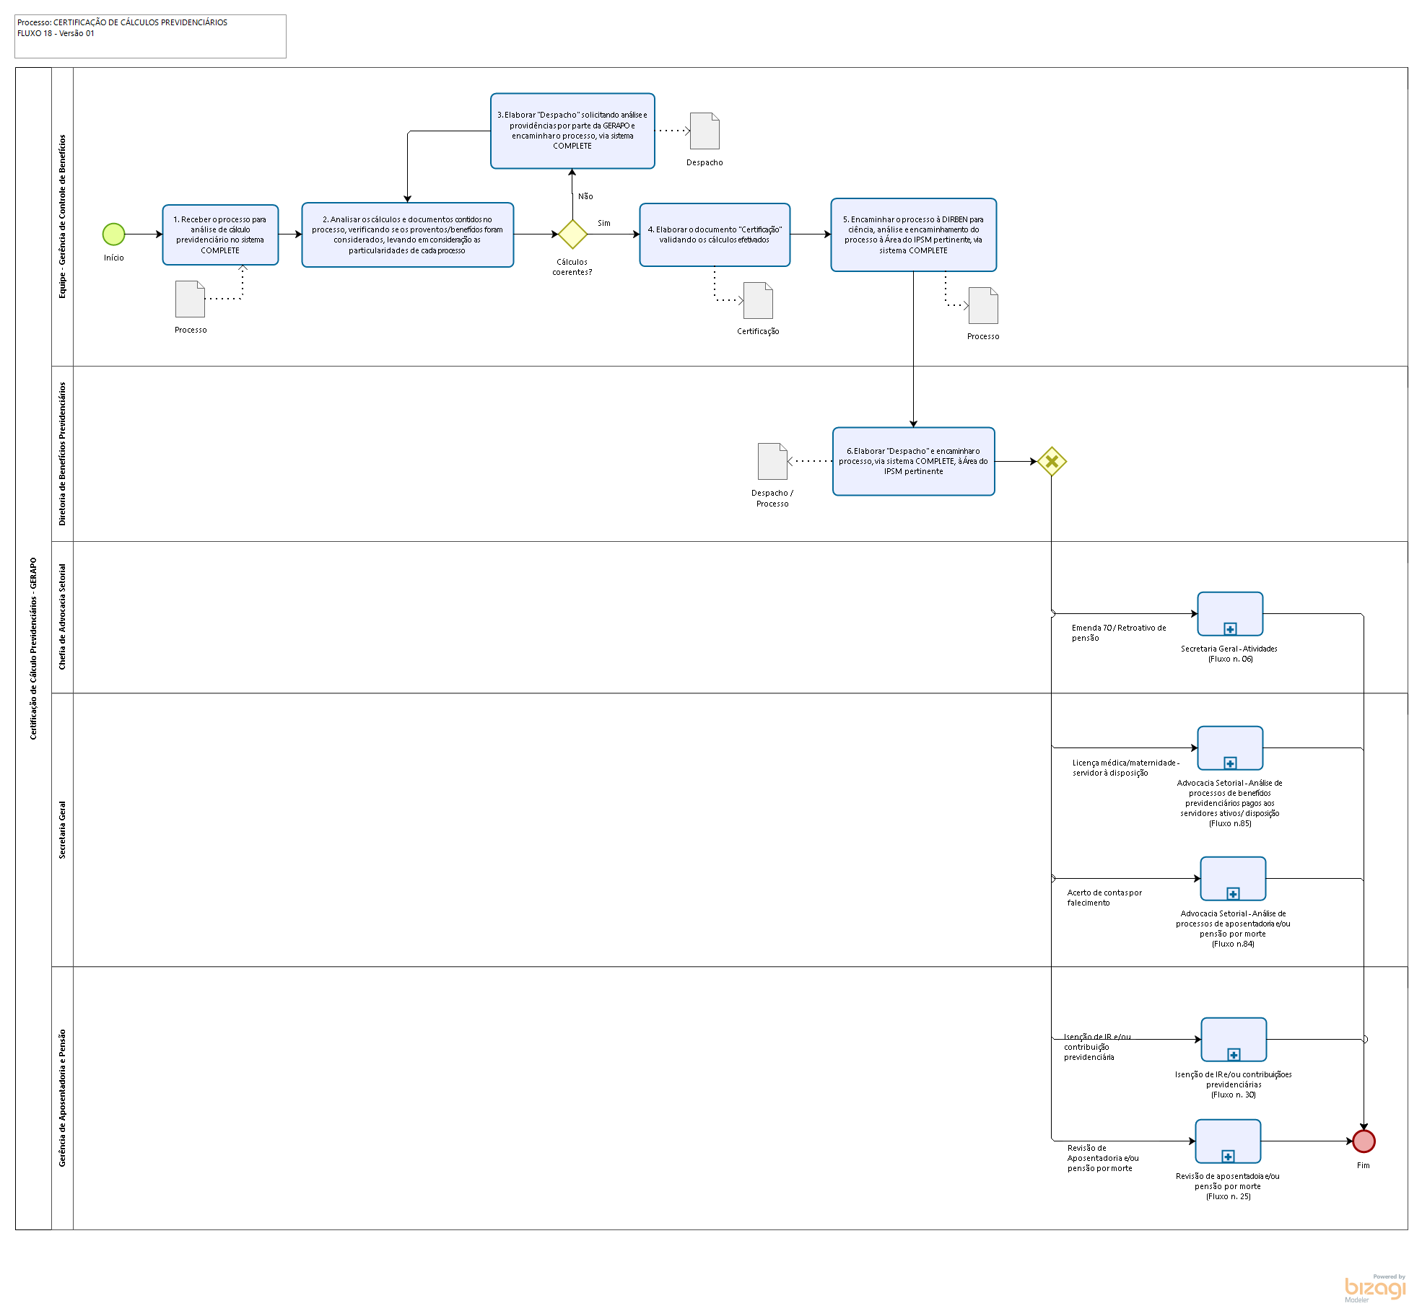The image size is (1422, 1311).
Task: Click the green Início start event
Action: tap(113, 234)
